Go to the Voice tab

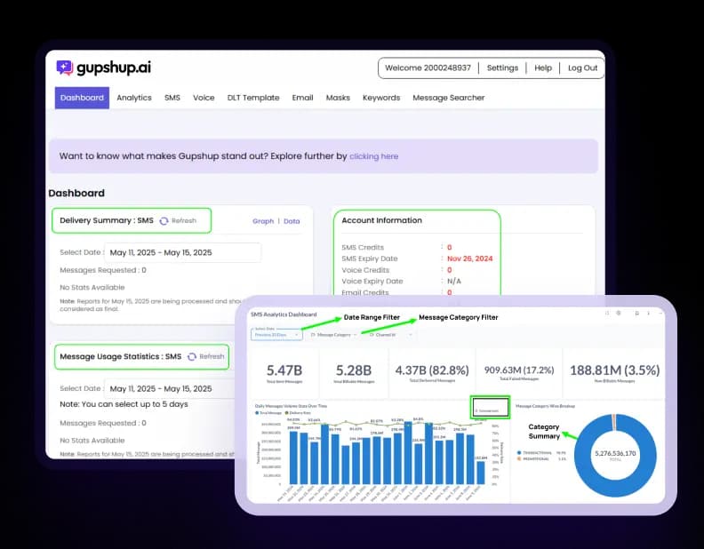(x=204, y=98)
